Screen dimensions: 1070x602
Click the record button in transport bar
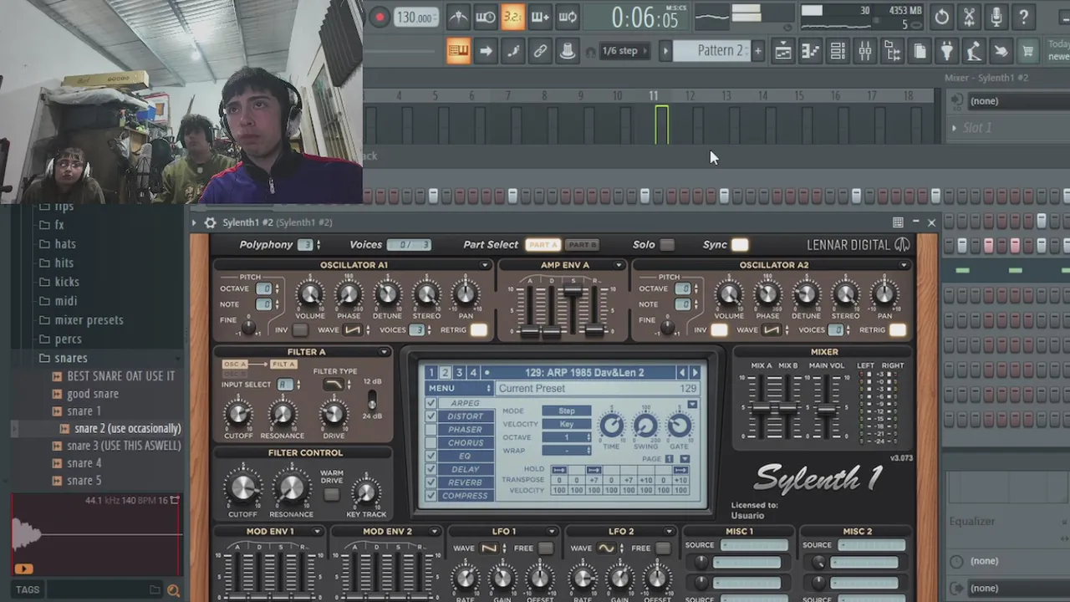coord(380,17)
